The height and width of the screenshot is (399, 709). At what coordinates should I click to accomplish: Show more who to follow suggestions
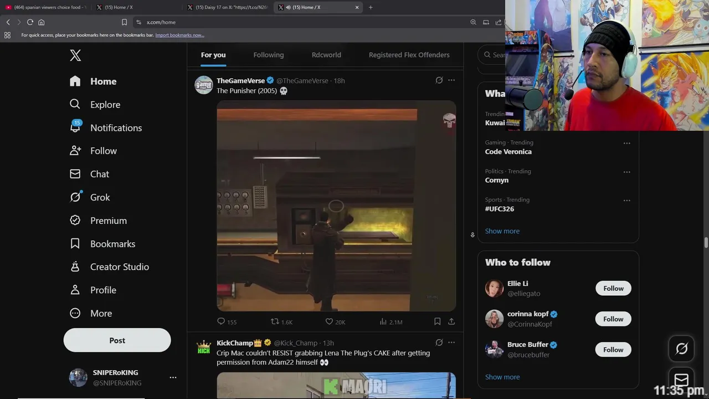pos(502,377)
